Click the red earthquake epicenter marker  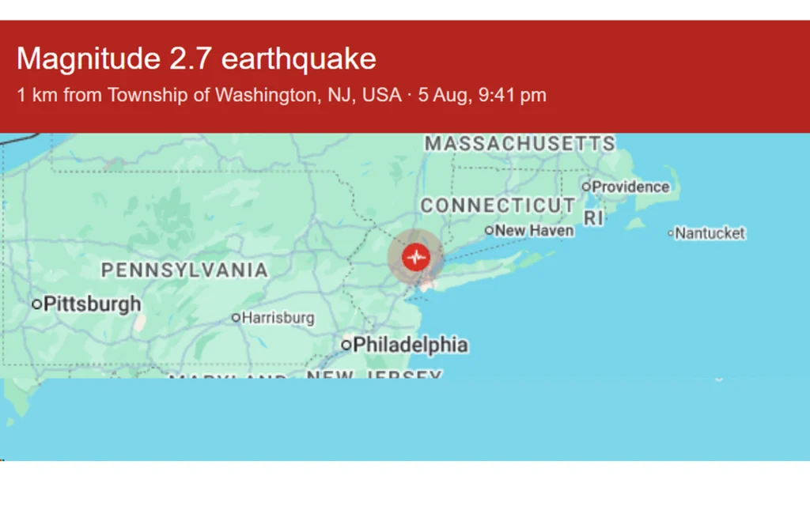coord(416,257)
